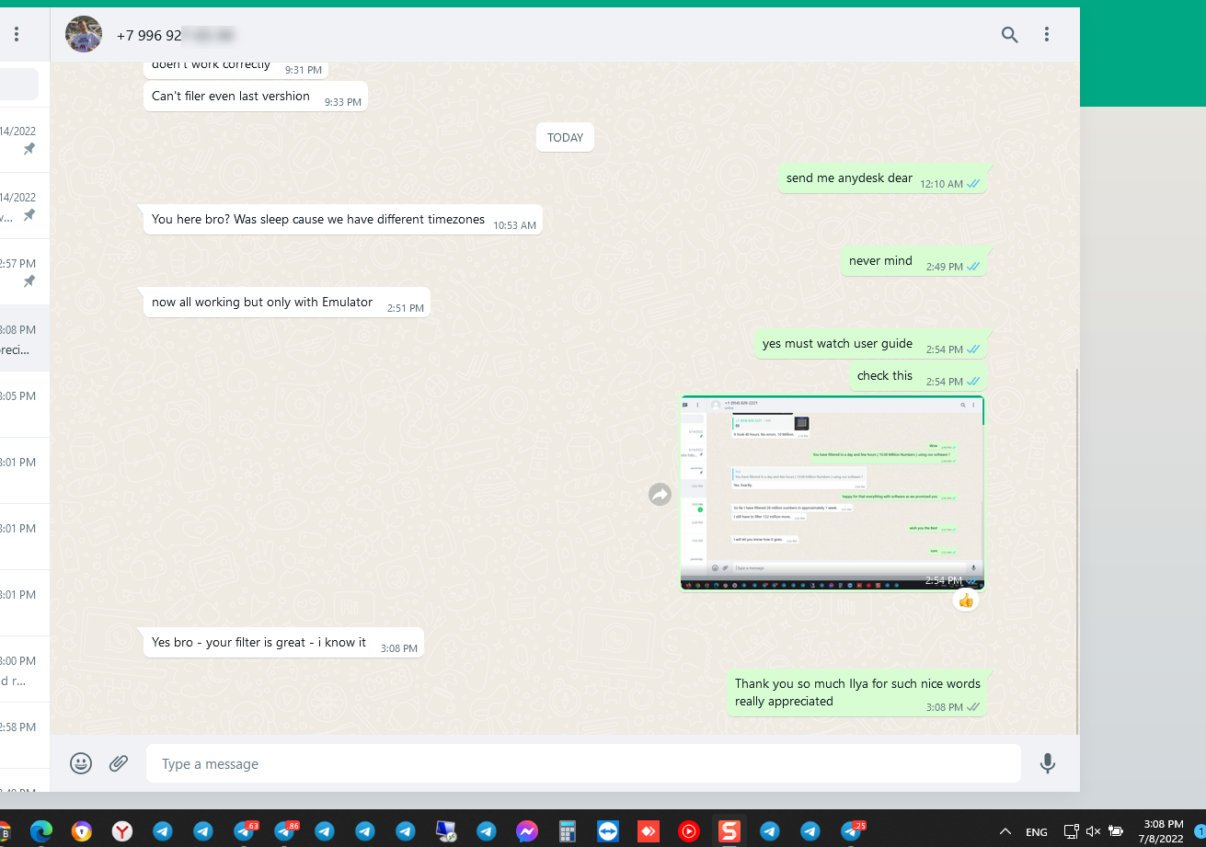Open the chat options three-dot menu
The height and width of the screenshot is (847, 1206).
[1047, 34]
